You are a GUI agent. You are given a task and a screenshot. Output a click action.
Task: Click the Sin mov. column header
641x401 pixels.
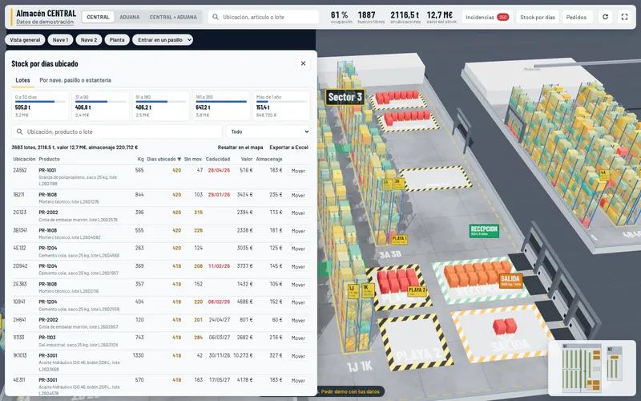coord(193,159)
